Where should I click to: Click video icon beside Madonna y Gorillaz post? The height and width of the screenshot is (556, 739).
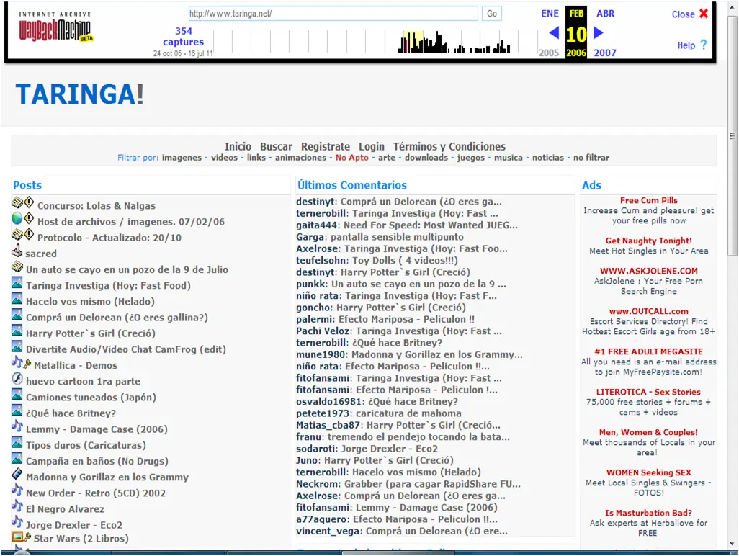(x=17, y=474)
